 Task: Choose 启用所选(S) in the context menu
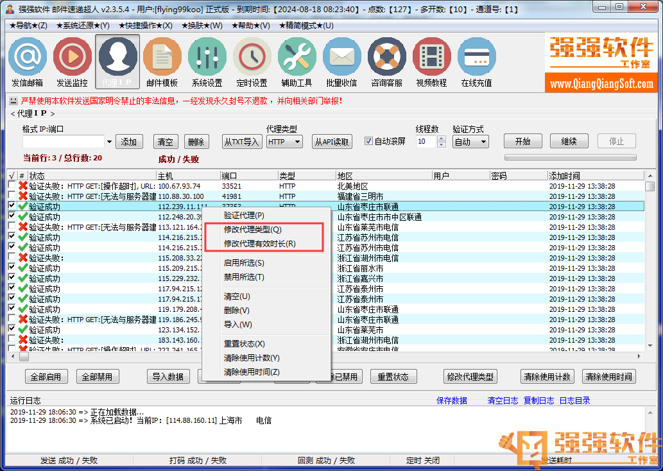point(266,263)
